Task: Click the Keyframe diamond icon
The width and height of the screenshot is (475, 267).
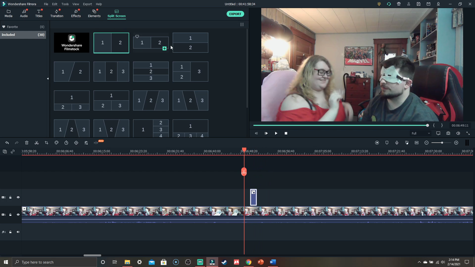Action: (x=76, y=143)
